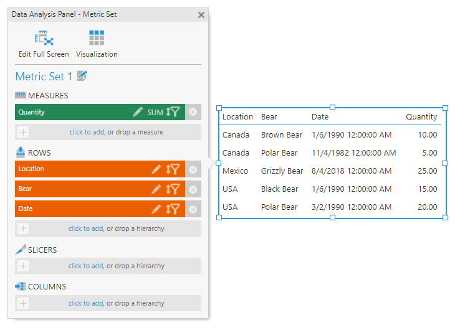The width and height of the screenshot is (455, 328).
Task: Select the 5.00 quantity cell
Action: (x=429, y=153)
